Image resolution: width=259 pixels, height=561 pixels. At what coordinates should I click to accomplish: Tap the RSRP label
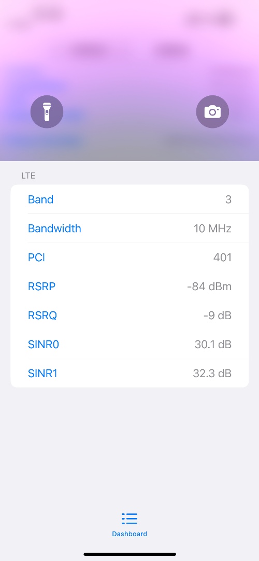(x=41, y=286)
